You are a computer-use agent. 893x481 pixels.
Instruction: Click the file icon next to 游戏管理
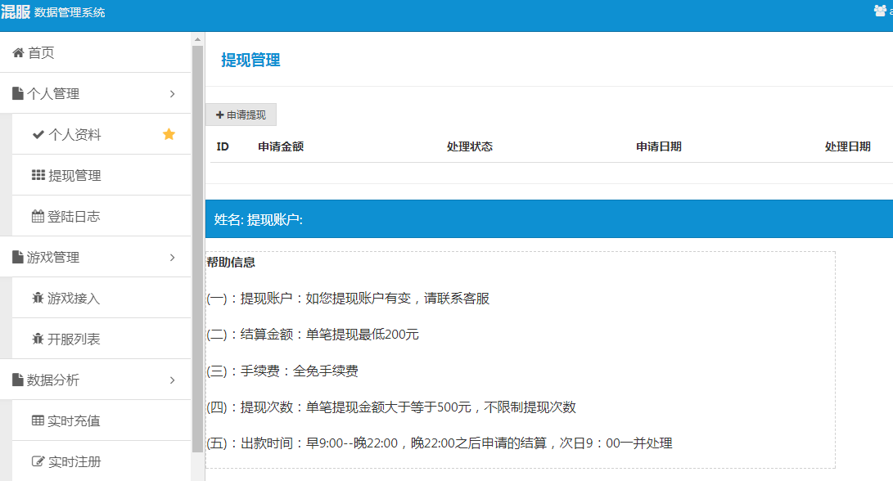coord(18,258)
